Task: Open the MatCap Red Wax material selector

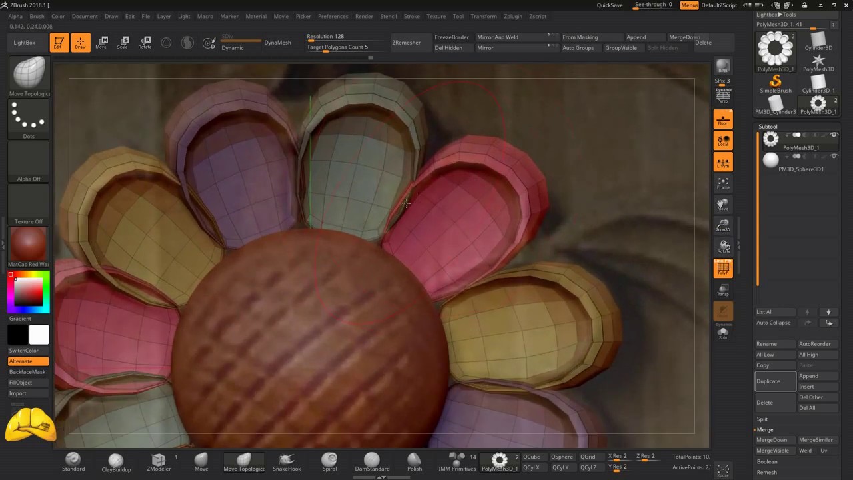Action: click(x=29, y=247)
